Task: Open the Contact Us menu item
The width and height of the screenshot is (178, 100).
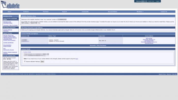Action: (x=164, y=12)
